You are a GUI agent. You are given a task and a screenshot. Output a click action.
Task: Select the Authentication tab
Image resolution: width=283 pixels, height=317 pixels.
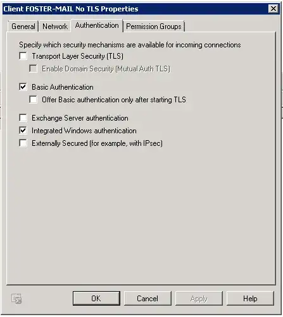tap(97, 25)
